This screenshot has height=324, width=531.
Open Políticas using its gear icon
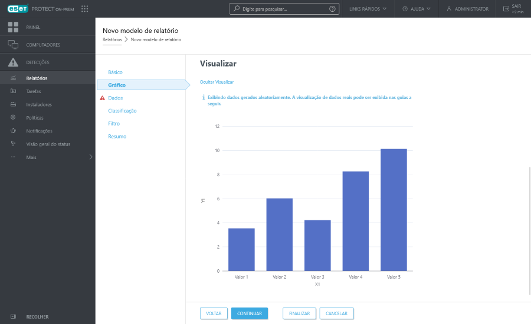[13, 118]
